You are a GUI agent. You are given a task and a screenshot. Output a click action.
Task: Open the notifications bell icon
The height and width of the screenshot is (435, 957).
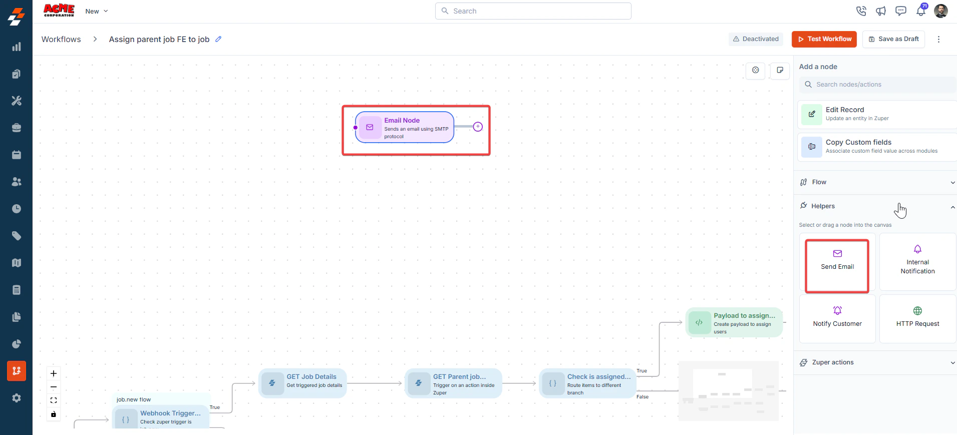click(921, 11)
